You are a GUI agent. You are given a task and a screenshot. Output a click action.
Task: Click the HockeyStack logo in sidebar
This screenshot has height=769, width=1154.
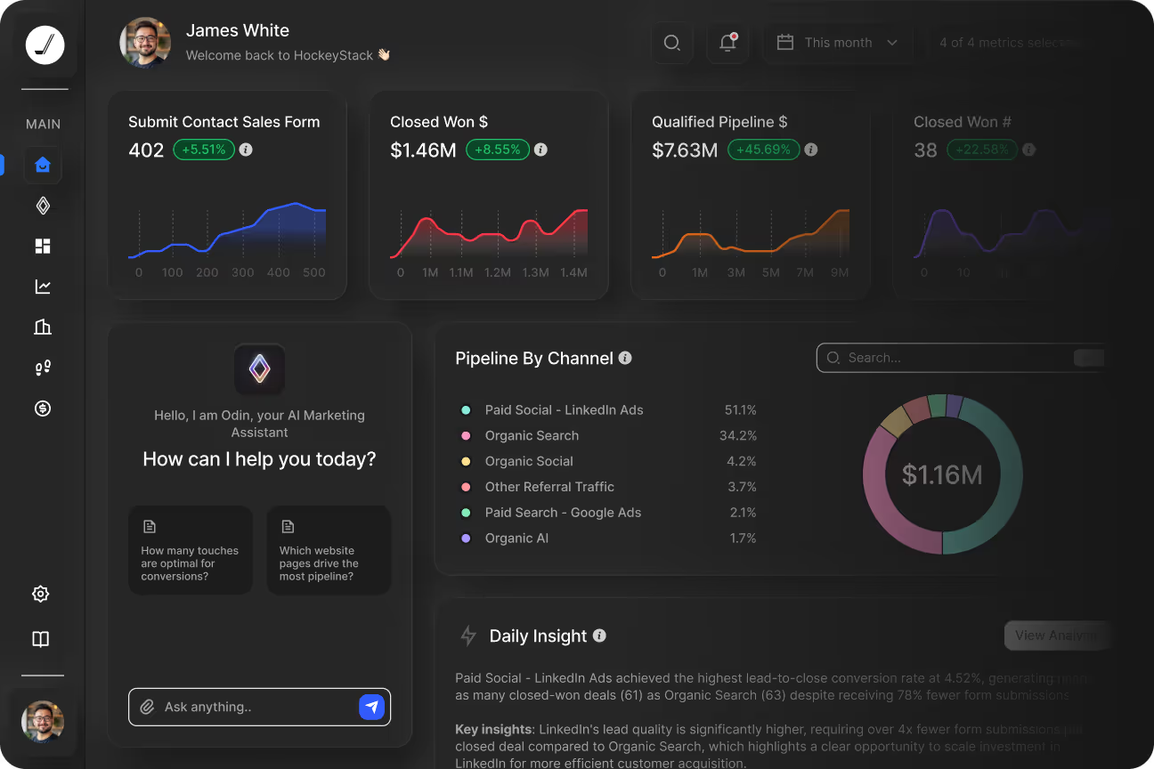pos(45,45)
